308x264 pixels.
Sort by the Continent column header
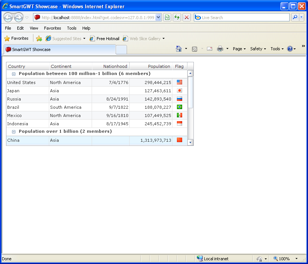71,66
